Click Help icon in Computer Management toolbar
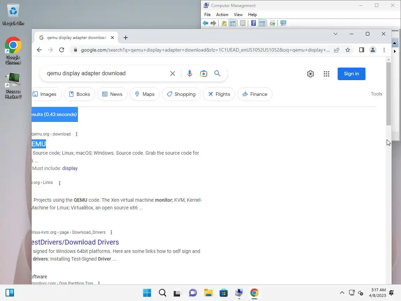Viewport: 401px width, 301px height. [x=253, y=23]
